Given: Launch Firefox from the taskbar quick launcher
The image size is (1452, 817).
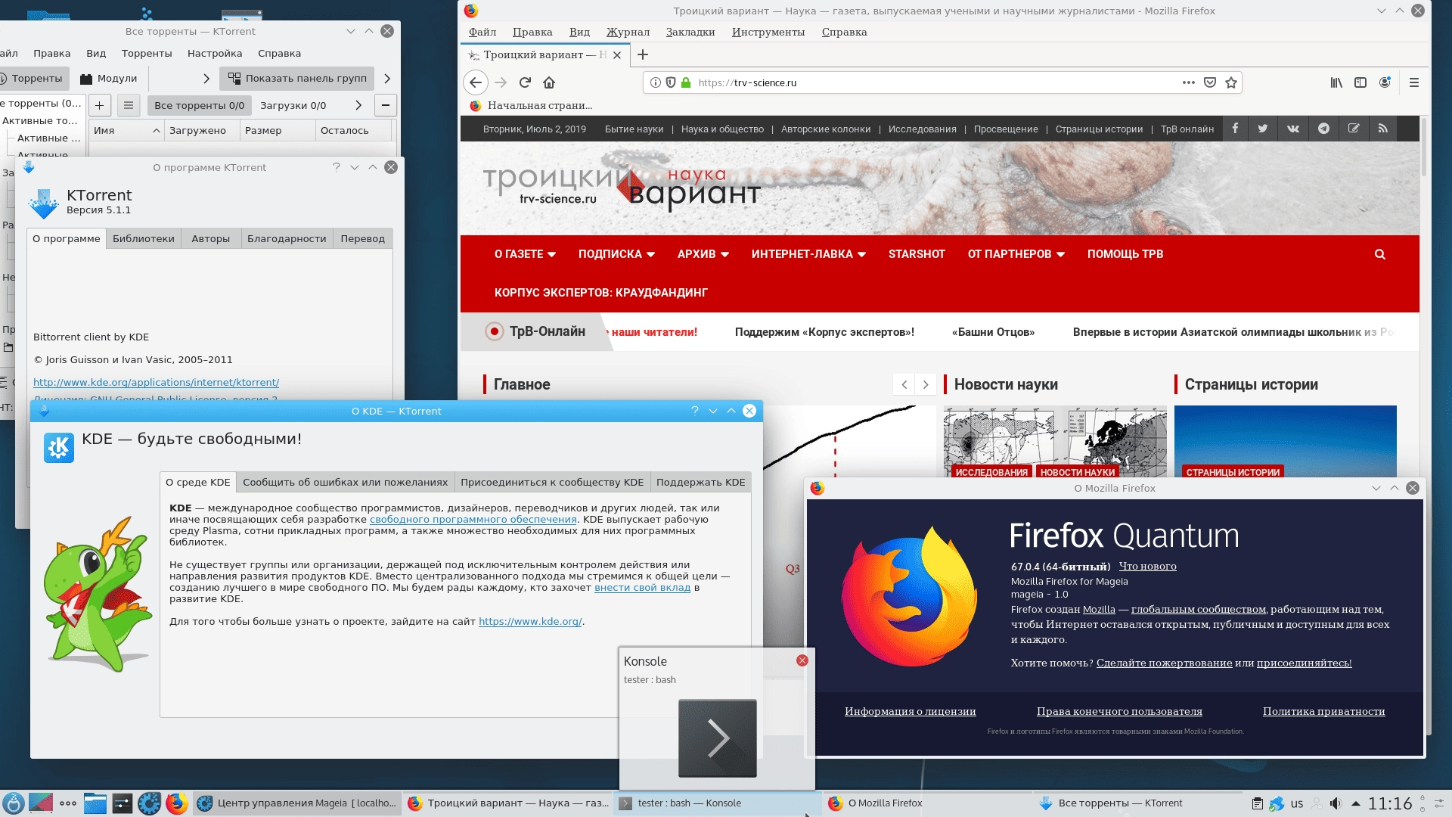Looking at the screenshot, I should pyautogui.click(x=176, y=803).
